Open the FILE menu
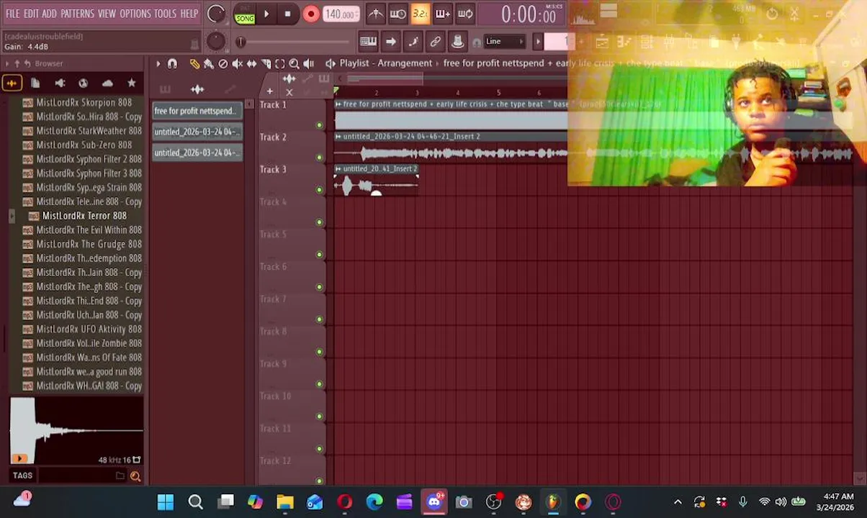The height and width of the screenshot is (518, 867). click(13, 14)
